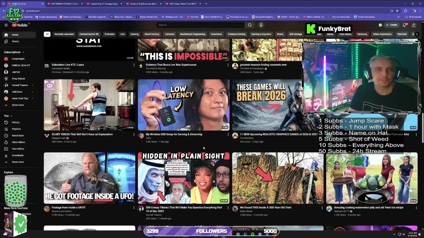Click the YouTube search field

coord(200,25)
